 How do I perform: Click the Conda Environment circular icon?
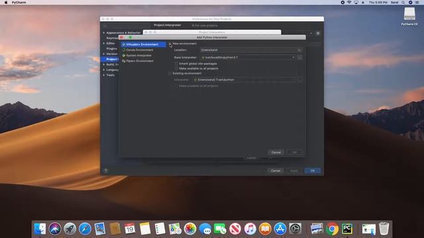pos(124,50)
